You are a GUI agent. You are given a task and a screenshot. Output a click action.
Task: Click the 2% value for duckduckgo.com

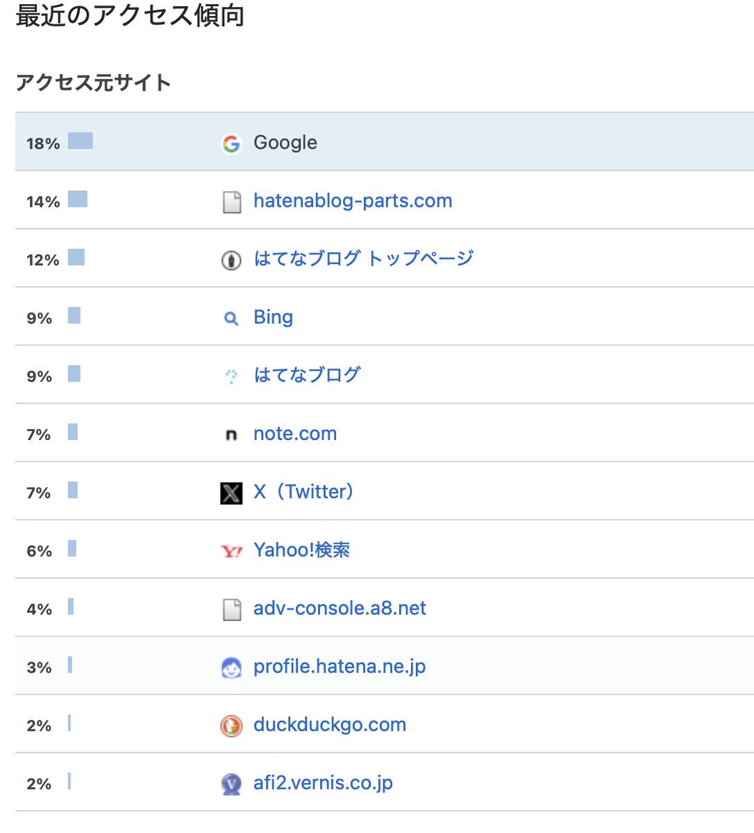point(39,726)
